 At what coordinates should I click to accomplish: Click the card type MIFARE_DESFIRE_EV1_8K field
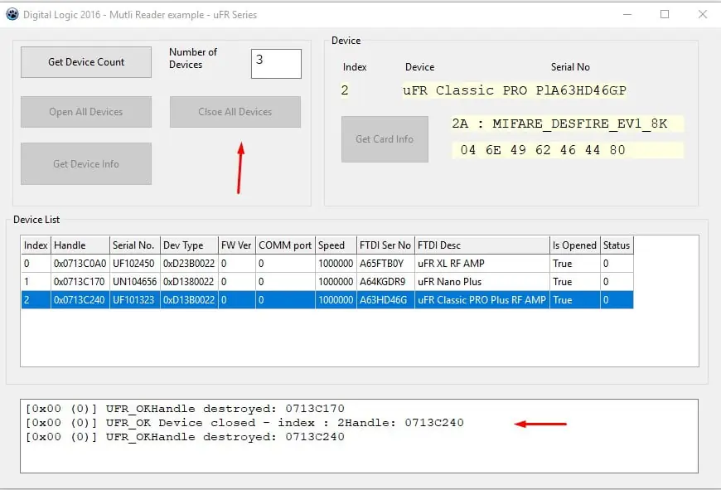(568, 124)
